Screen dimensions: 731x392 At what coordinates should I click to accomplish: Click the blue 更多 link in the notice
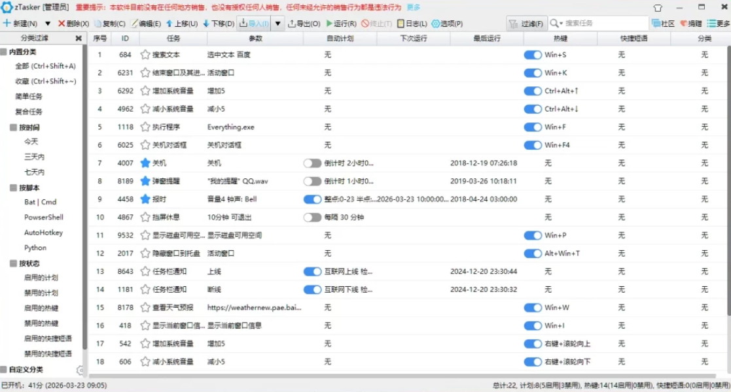[x=413, y=7]
